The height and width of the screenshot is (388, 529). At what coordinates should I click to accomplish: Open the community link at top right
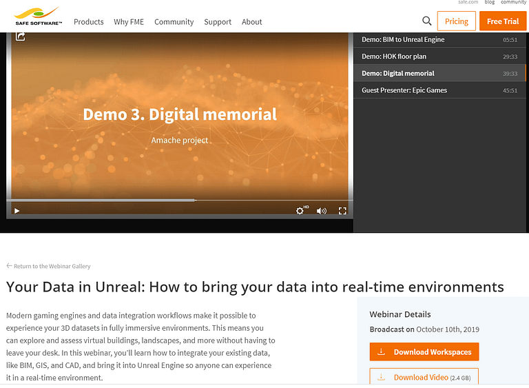pyautogui.click(x=513, y=2)
